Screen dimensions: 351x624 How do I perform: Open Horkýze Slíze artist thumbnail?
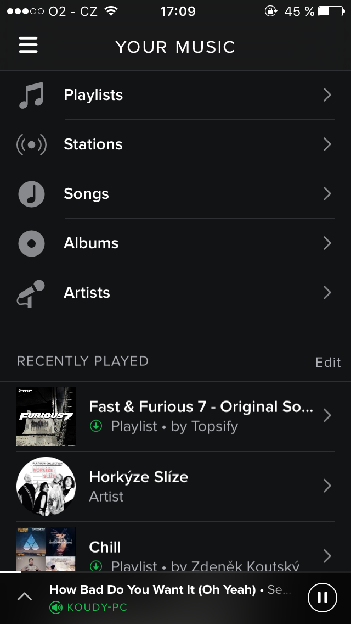point(46,486)
